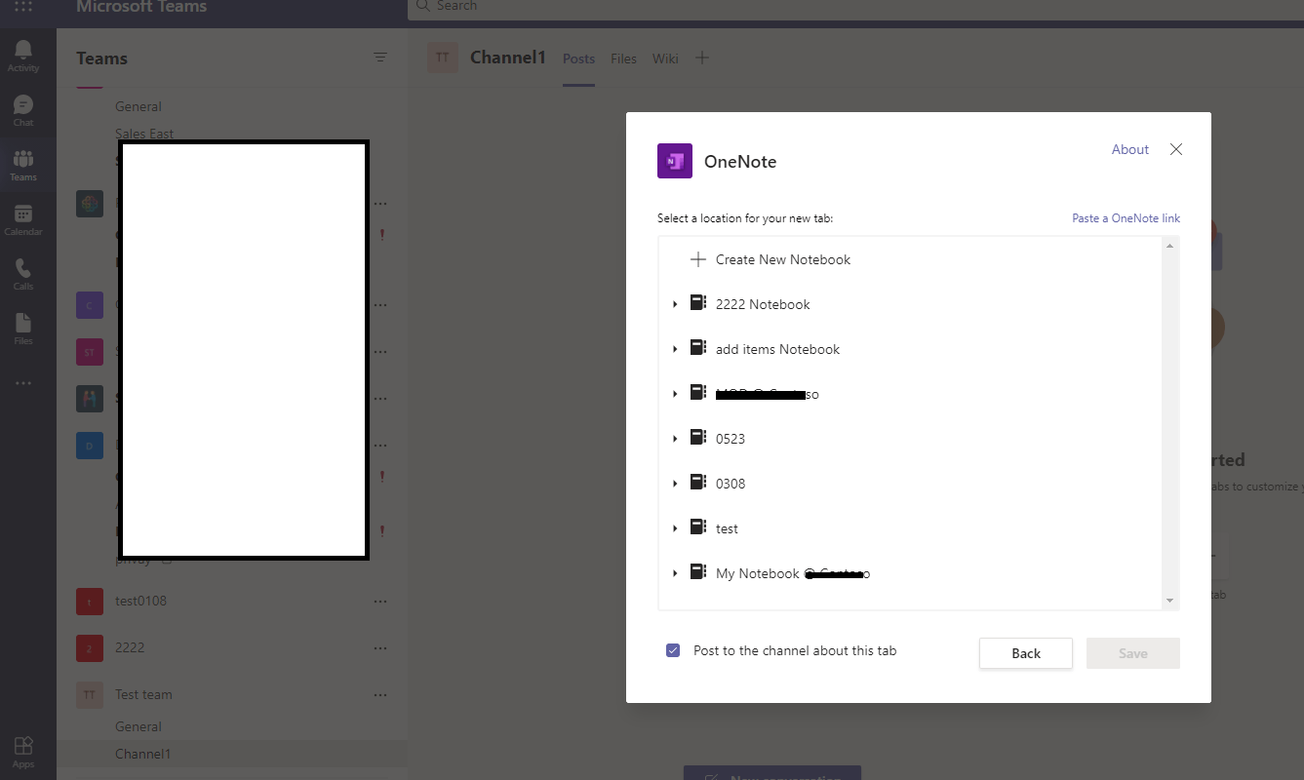Add a tab with the plus icon
Viewport: 1304px width, 780px height.
click(702, 58)
